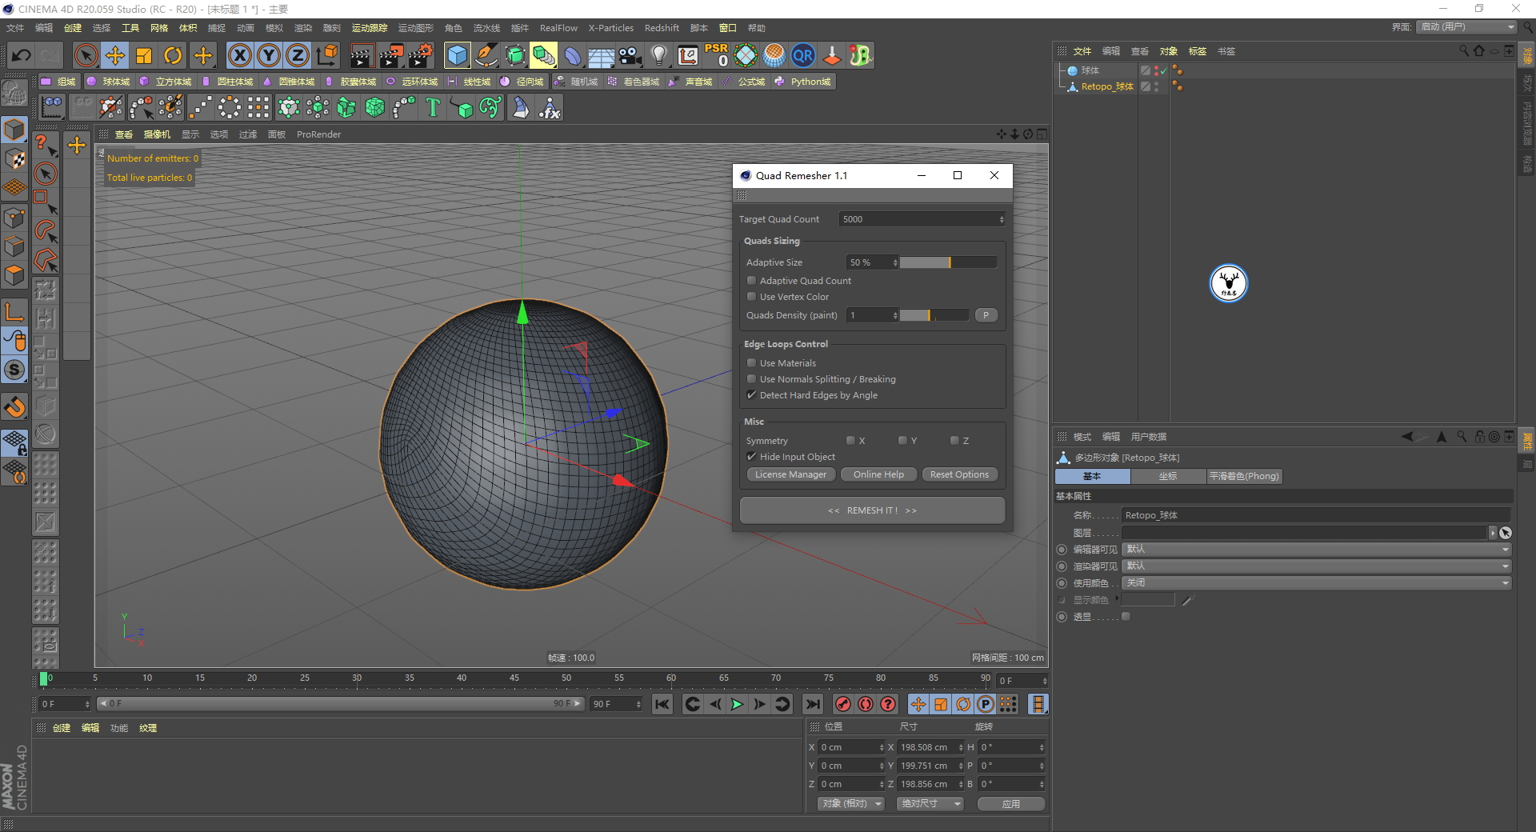This screenshot has width=1536, height=832.
Task: Open the 绝对尺寸 size dropdown
Action: click(930, 804)
